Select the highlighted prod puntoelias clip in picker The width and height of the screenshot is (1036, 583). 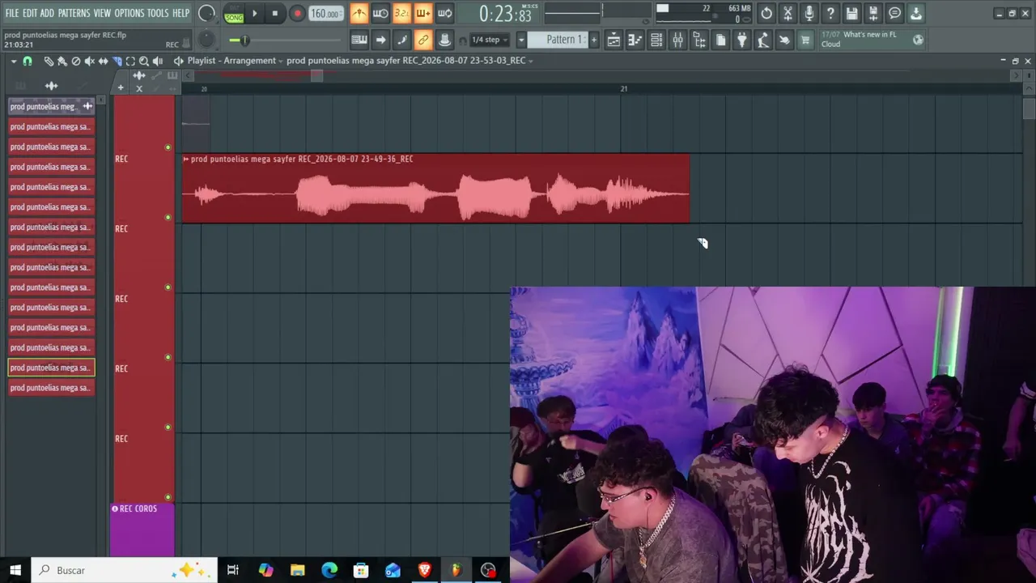[x=51, y=368]
